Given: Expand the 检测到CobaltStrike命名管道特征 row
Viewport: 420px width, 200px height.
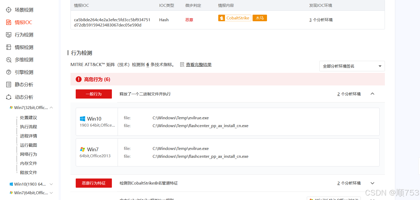Looking at the screenshot, I should [372, 183].
